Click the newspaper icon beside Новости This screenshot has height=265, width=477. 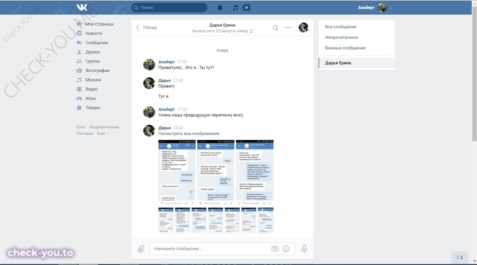(79, 33)
